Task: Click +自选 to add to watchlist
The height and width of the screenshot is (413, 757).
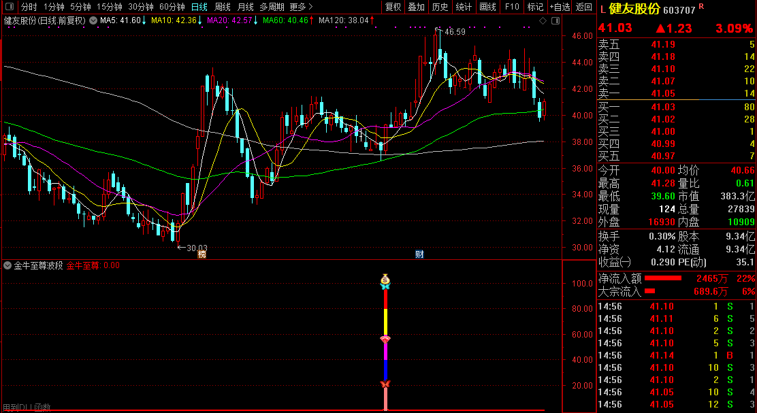Action: click(x=560, y=7)
